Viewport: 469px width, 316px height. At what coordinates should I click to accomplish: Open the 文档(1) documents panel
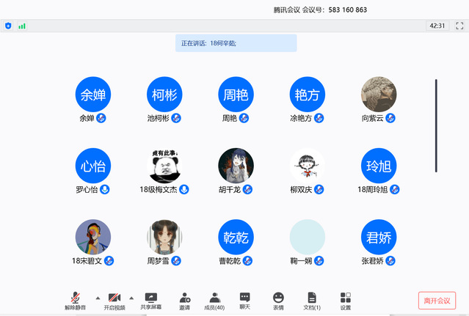(312, 298)
